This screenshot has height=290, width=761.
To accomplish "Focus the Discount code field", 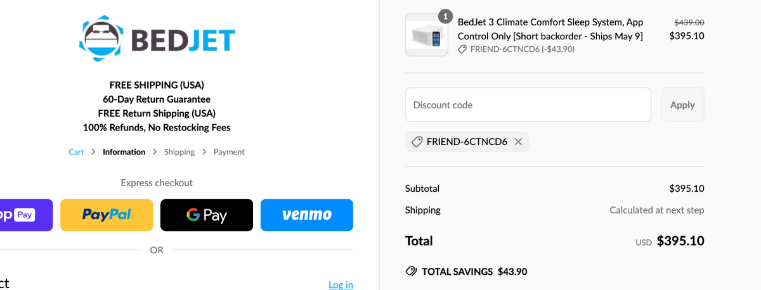I will [x=528, y=105].
